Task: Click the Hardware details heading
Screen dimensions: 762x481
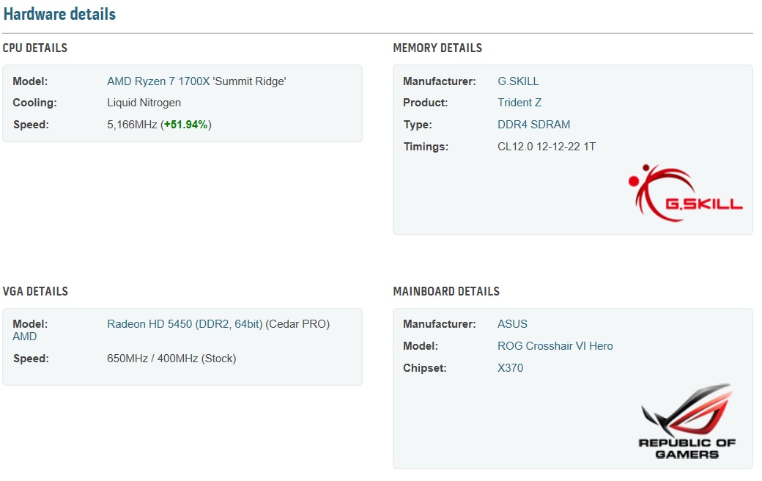Action: click(59, 14)
